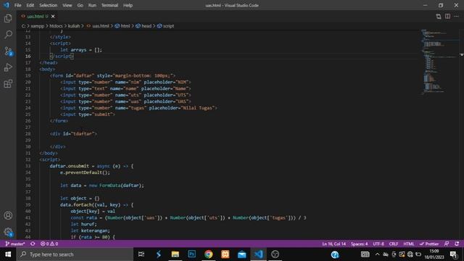This screenshot has height=261, width=464.
Task: Click the feedback icon in status bar
Action: point(447,244)
